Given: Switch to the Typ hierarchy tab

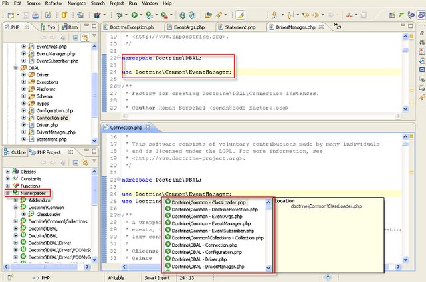Looking at the screenshot, I should pos(48,27).
